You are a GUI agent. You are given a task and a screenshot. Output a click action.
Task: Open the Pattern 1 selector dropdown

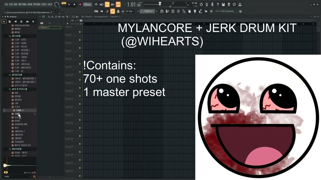coord(148,11)
